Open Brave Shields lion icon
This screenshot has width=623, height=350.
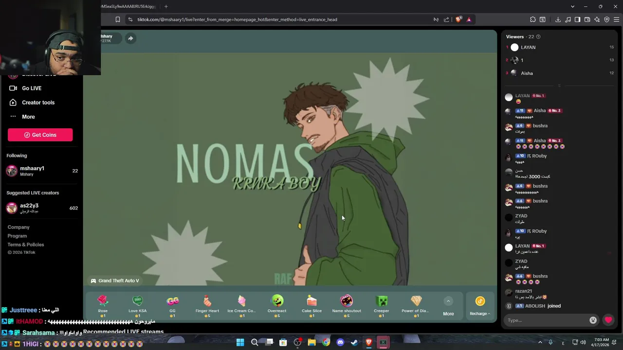coord(458,19)
